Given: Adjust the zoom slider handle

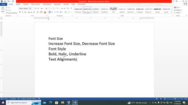Looking at the screenshot, I should [175, 99].
